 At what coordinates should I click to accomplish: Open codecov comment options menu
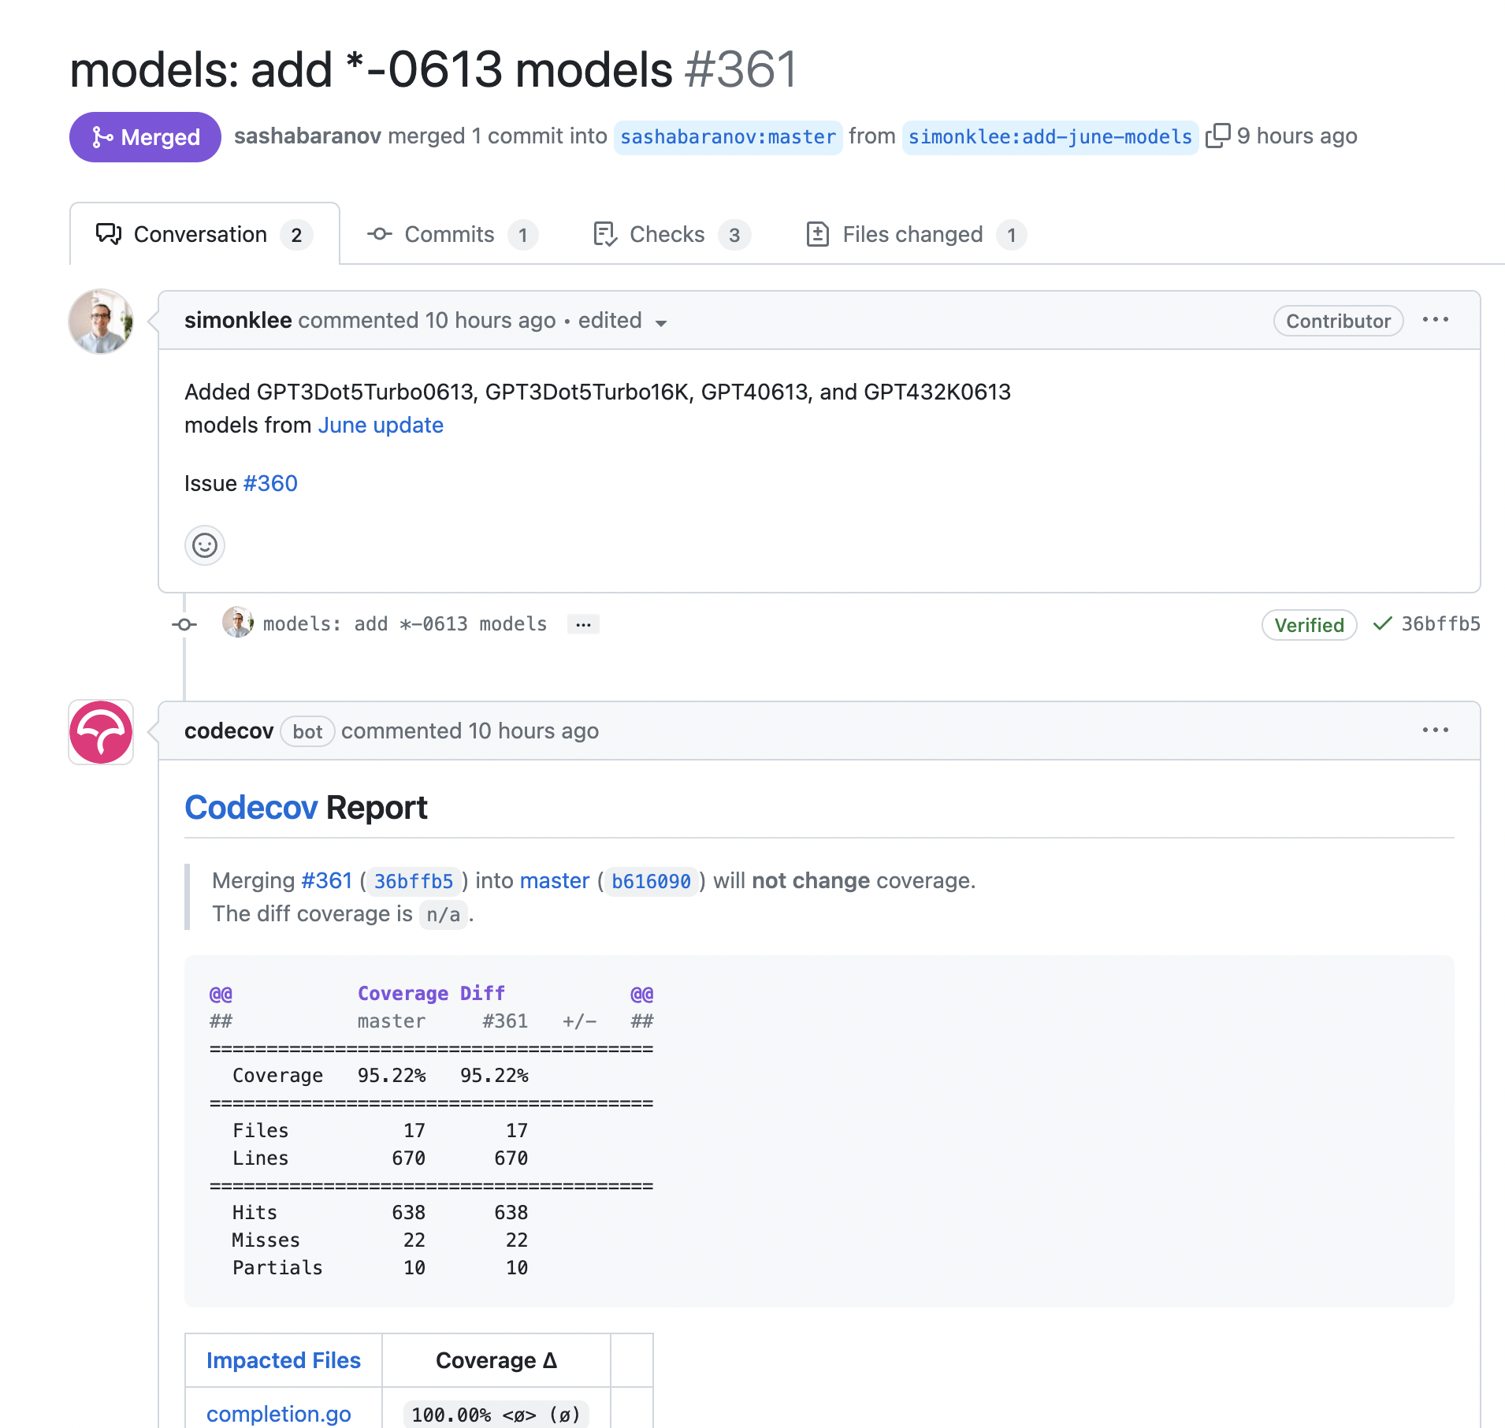1436,731
